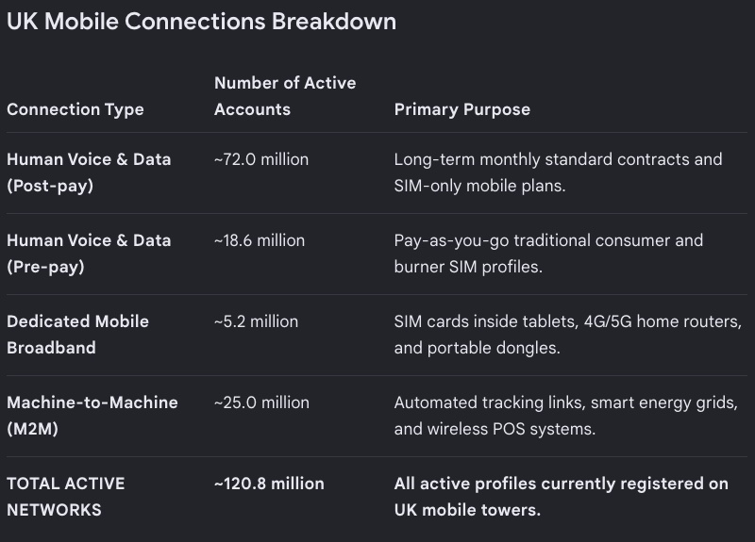Screen dimensions: 755x542
Task: Click the 'Human Voice & Data (Post-pay)' cell
Action: point(89,172)
